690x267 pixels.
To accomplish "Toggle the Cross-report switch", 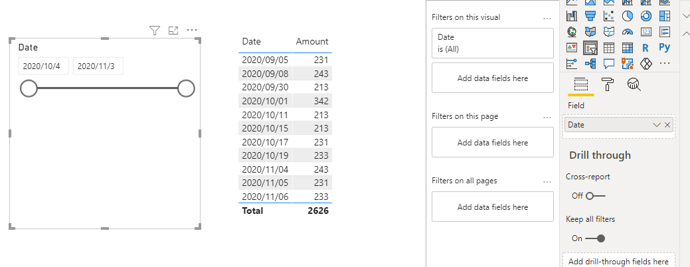I will tap(596, 196).
